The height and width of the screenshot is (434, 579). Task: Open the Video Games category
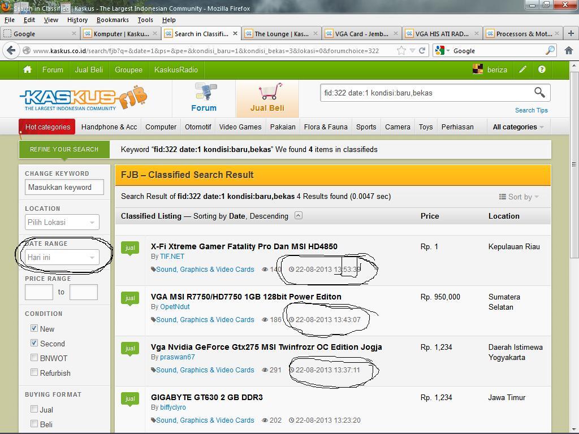coord(240,127)
